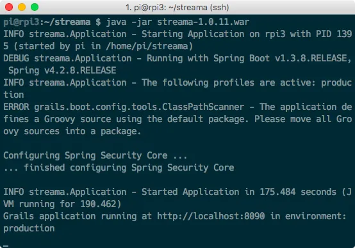The width and height of the screenshot is (355, 248).
Task: Click the final 'production' line
Action: click(x=29, y=229)
